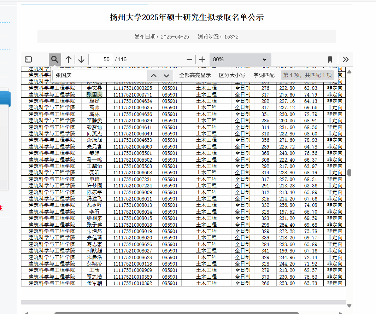Click the search box containing 张国庆
The width and height of the screenshot is (376, 314).
[100, 75]
